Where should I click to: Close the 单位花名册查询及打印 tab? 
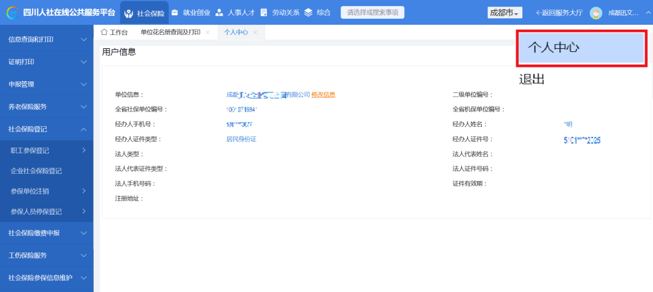coord(207,33)
